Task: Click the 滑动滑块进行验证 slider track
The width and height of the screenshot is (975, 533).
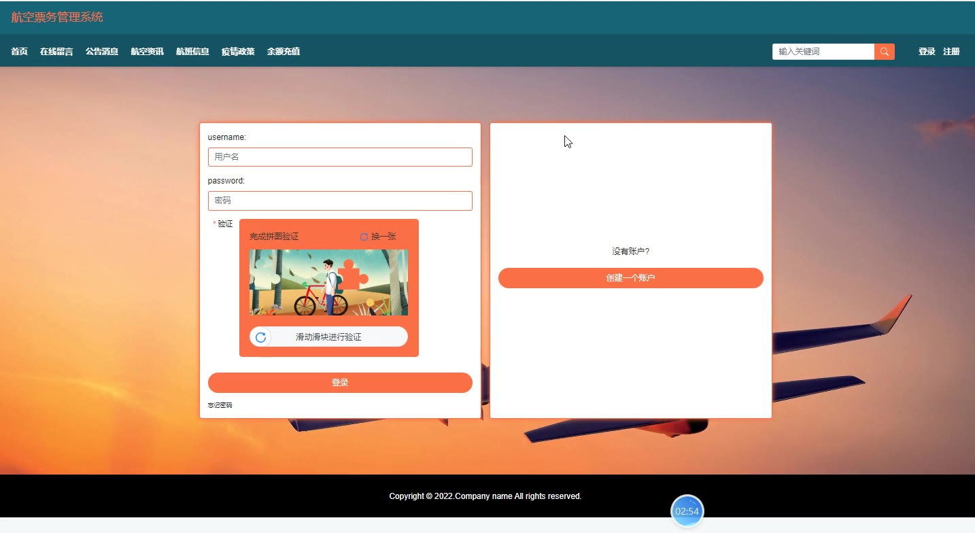Action: click(x=328, y=337)
